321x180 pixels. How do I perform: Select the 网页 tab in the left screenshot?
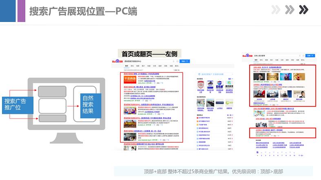(127, 66)
